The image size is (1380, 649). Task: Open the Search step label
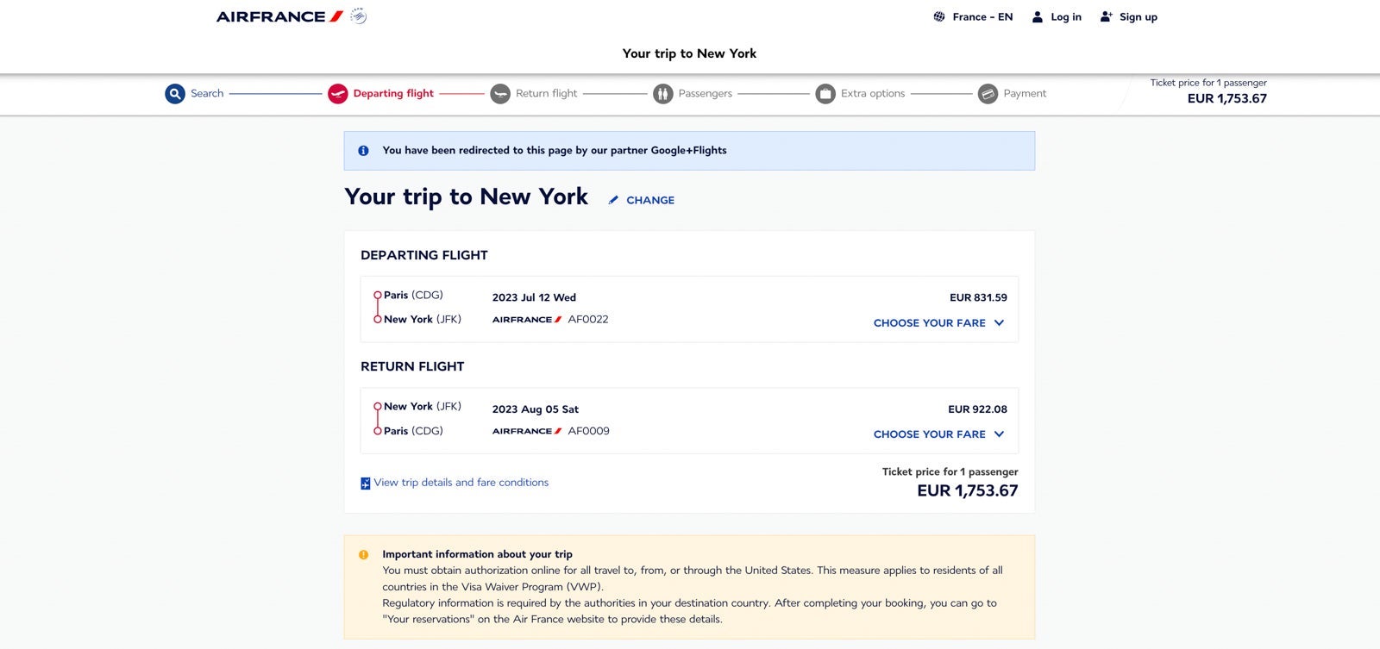click(207, 93)
